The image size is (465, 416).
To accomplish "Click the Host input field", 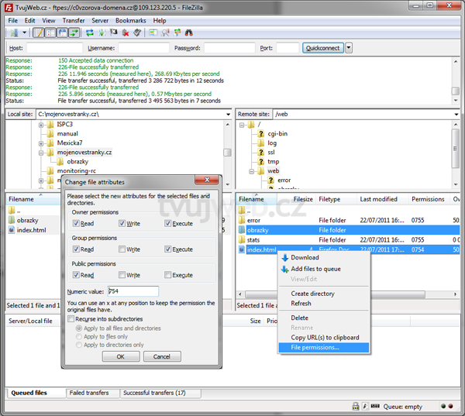I will point(54,48).
